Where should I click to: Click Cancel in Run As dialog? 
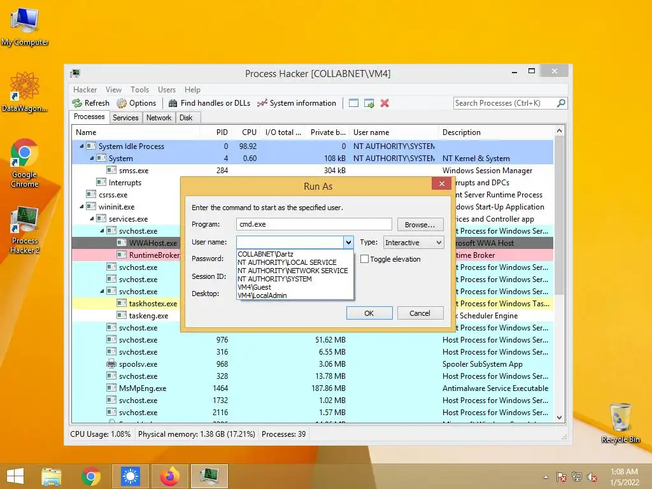pyautogui.click(x=420, y=313)
